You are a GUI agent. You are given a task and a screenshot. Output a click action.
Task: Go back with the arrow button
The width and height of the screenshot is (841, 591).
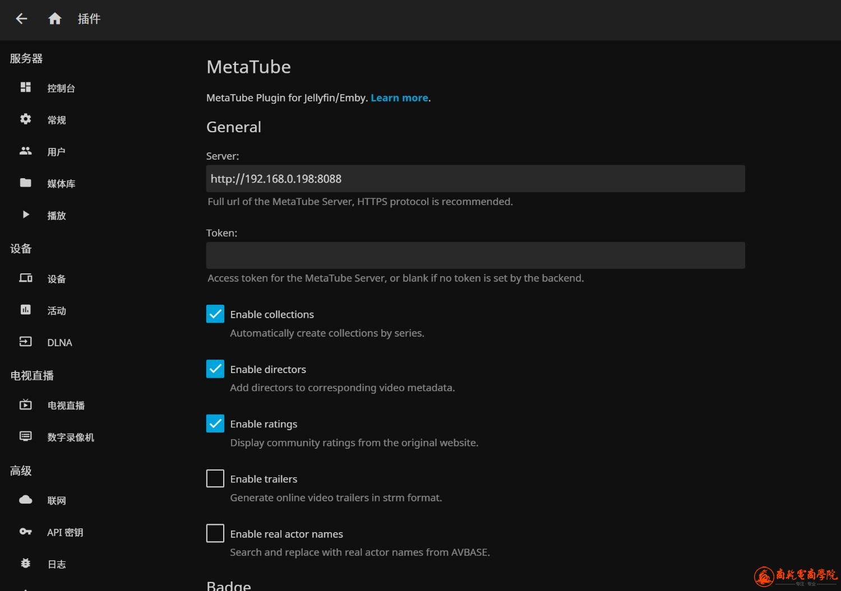(x=21, y=18)
